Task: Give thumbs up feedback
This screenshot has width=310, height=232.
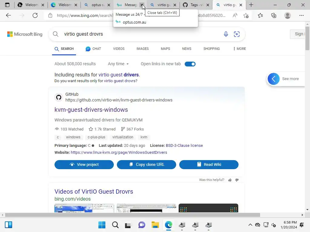Action: pyautogui.click(x=230, y=180)
